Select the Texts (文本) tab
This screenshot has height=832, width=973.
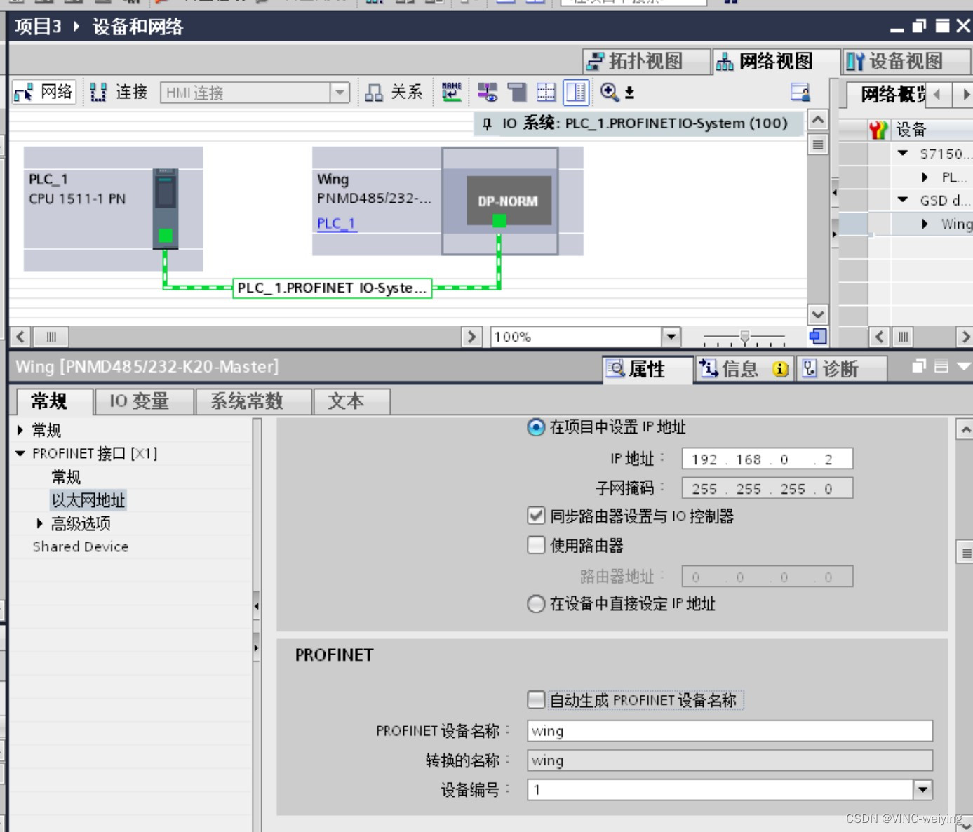pyautogui.click(x=351, y=401)
